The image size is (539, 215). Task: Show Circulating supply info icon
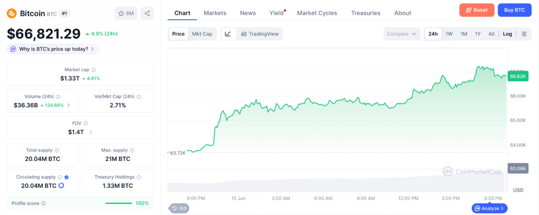coord(60,177)
